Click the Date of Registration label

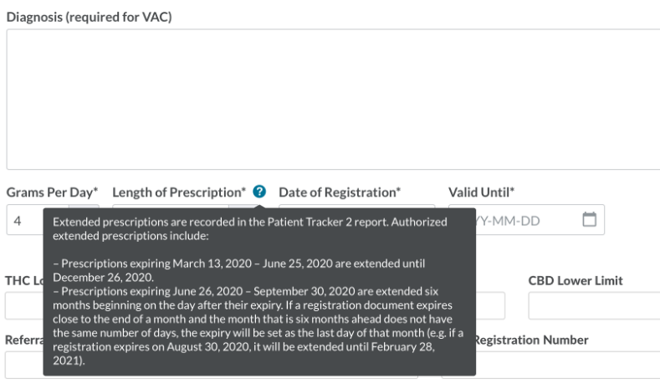pyautogui.click(x=340, y=192)
